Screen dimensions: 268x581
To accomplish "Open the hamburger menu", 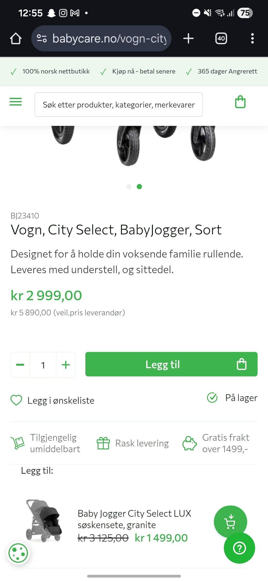I will pyautogui.click(x=16, y=102).
